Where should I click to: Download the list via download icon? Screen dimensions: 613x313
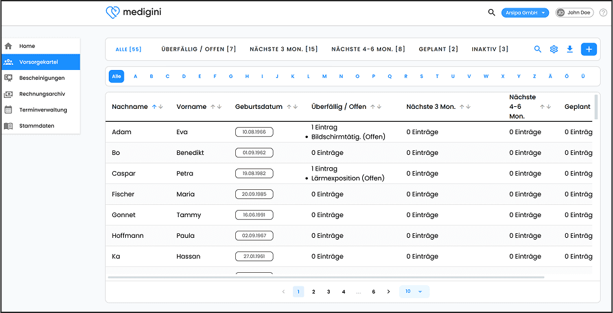tap(570, 49)
